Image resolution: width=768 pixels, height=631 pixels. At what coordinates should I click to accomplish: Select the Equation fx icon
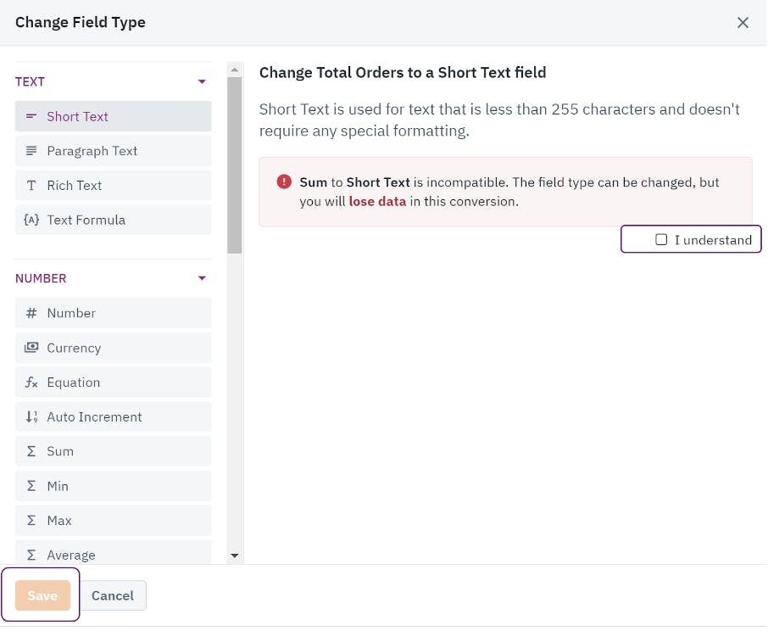[31, 383]
